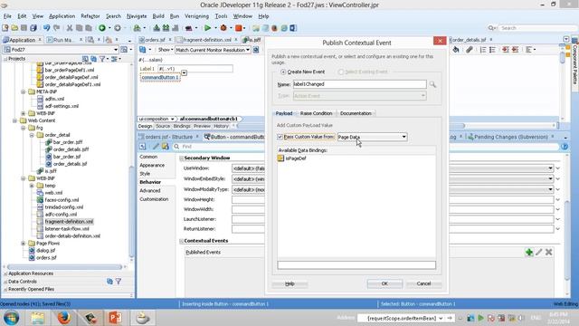Click the Windows Start orb
The image size is (579, 326).
coord(11,318)
